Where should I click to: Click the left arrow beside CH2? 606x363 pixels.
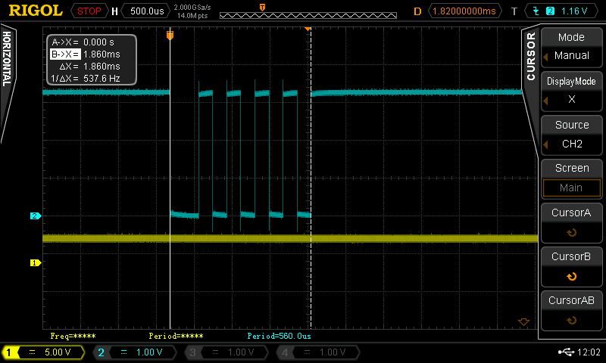click(545, 144)
